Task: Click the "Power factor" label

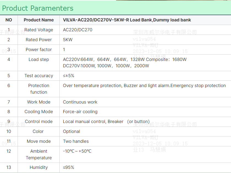Action: pos(39,49)
